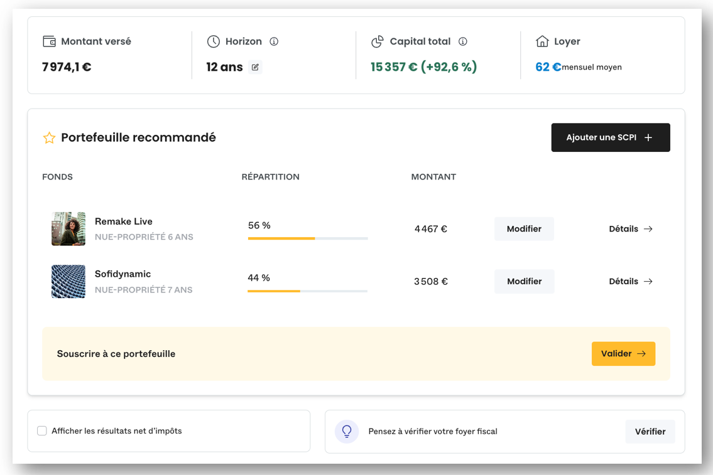Click the RÉPARTITION column header
This screenshot has height=475, width=713.
pos(271,177)
